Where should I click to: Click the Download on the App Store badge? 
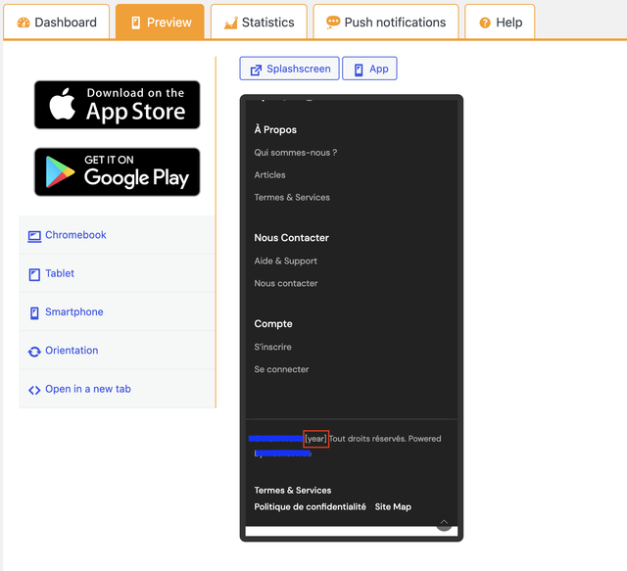click(x=118, y=105)
